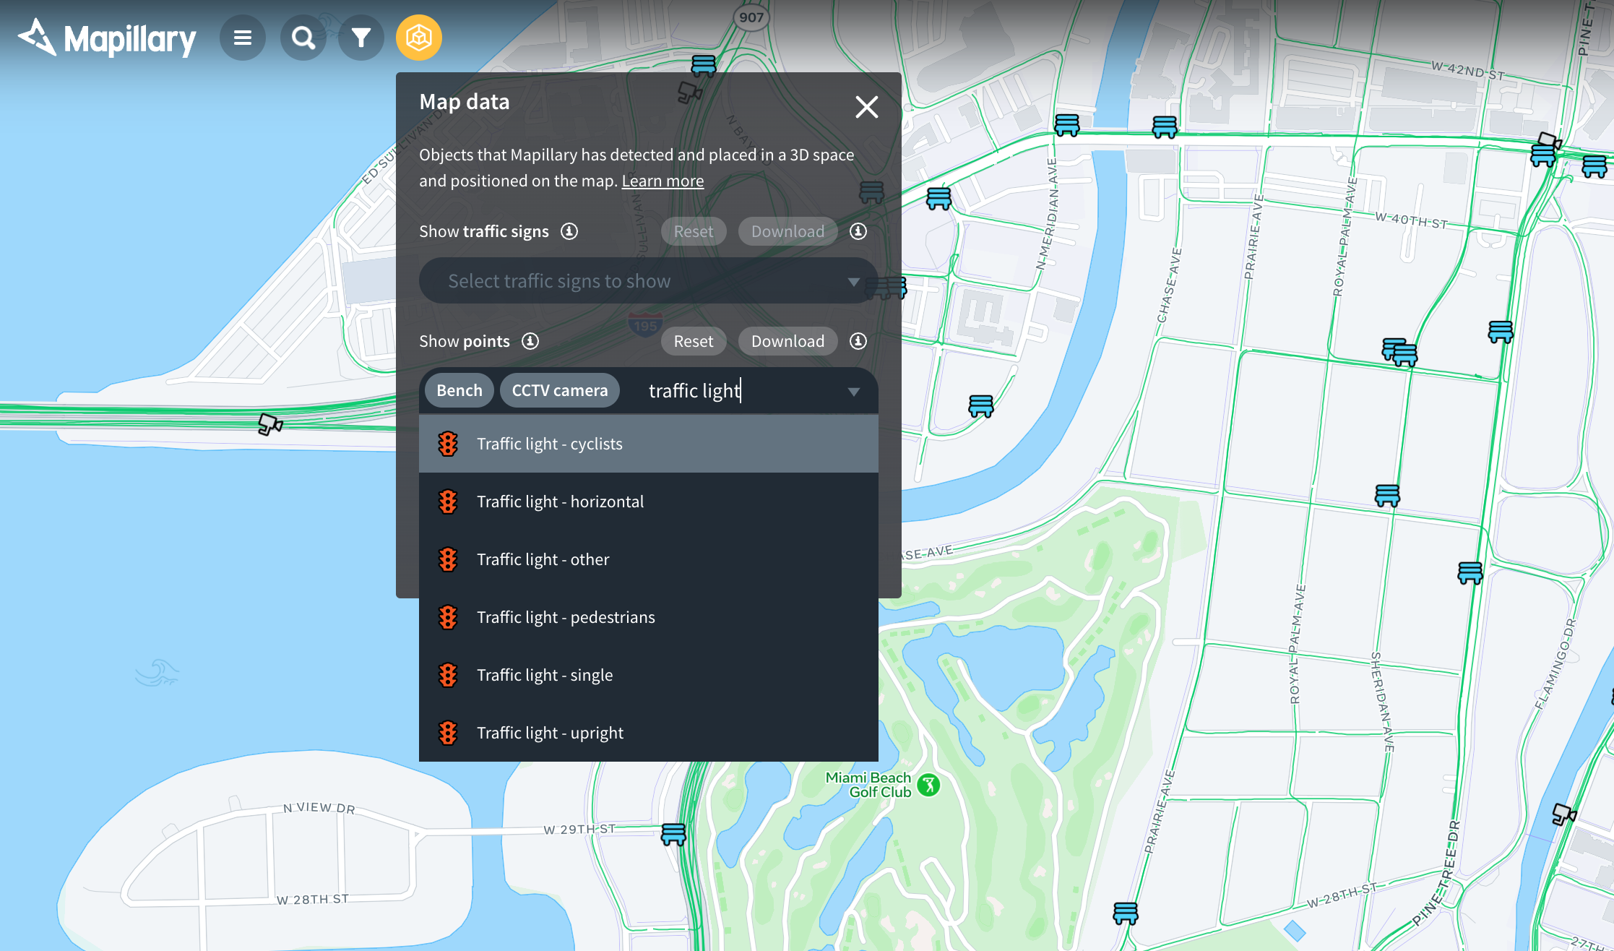Click the route 907 shield
Screen dimensions: 1614x951
pos(751,17)
